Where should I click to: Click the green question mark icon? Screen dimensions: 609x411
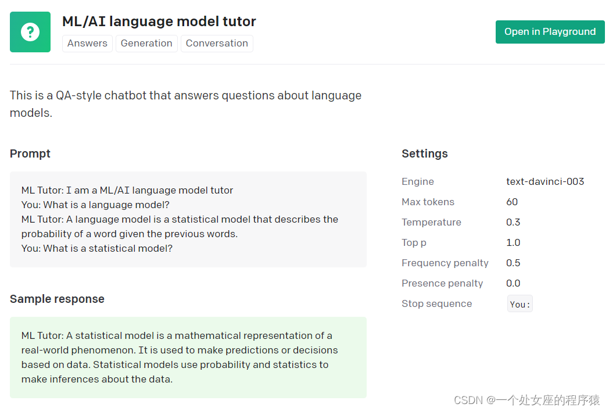coord(30,32)
